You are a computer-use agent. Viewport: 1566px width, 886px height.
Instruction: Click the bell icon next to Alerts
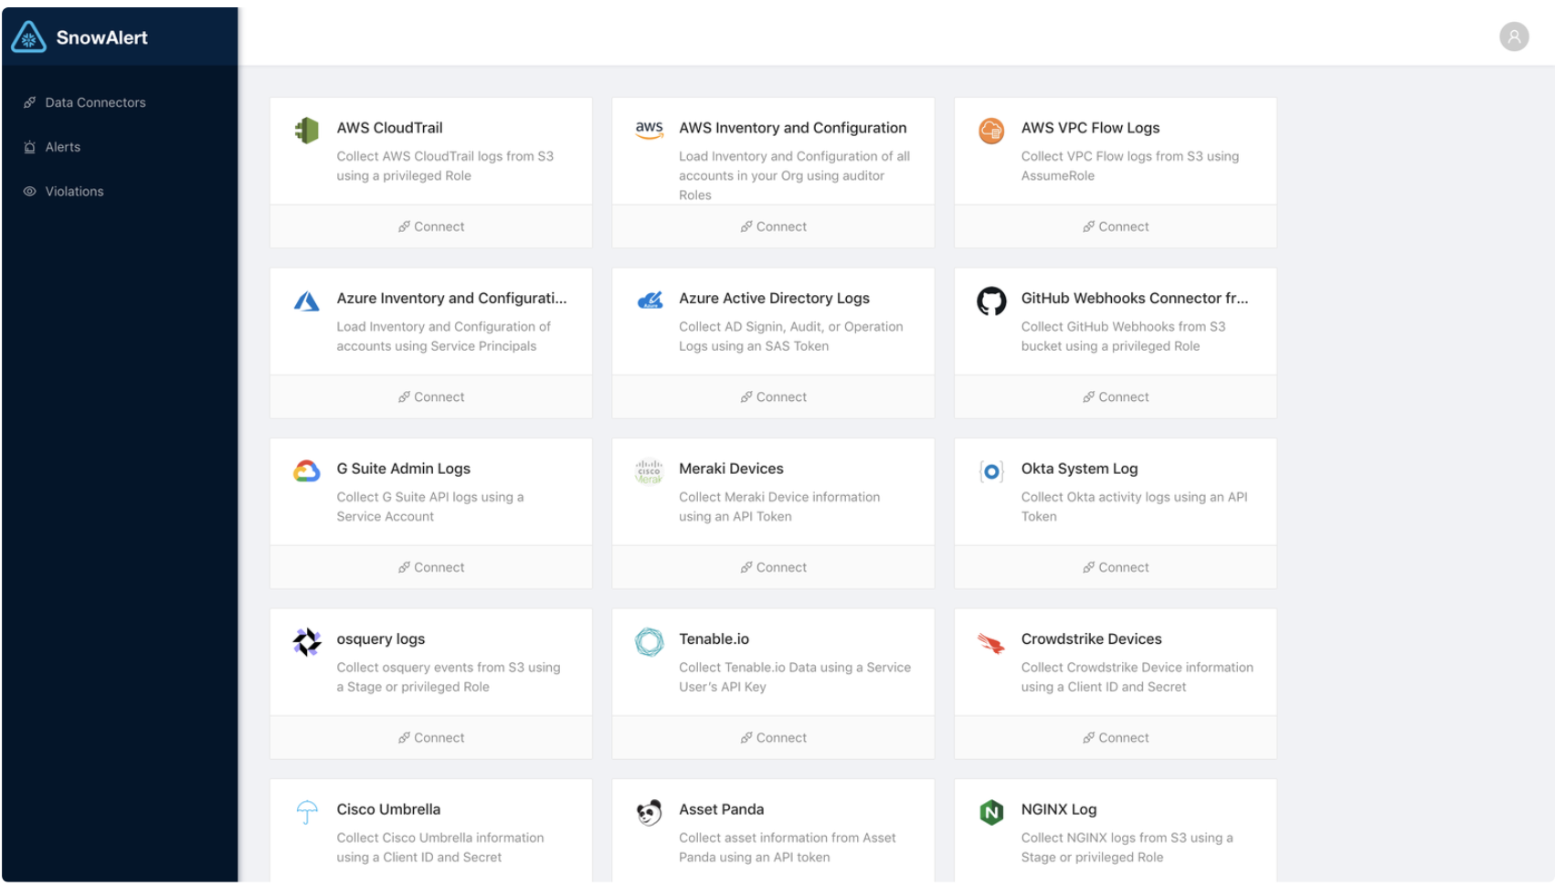(x=29, y=146)
